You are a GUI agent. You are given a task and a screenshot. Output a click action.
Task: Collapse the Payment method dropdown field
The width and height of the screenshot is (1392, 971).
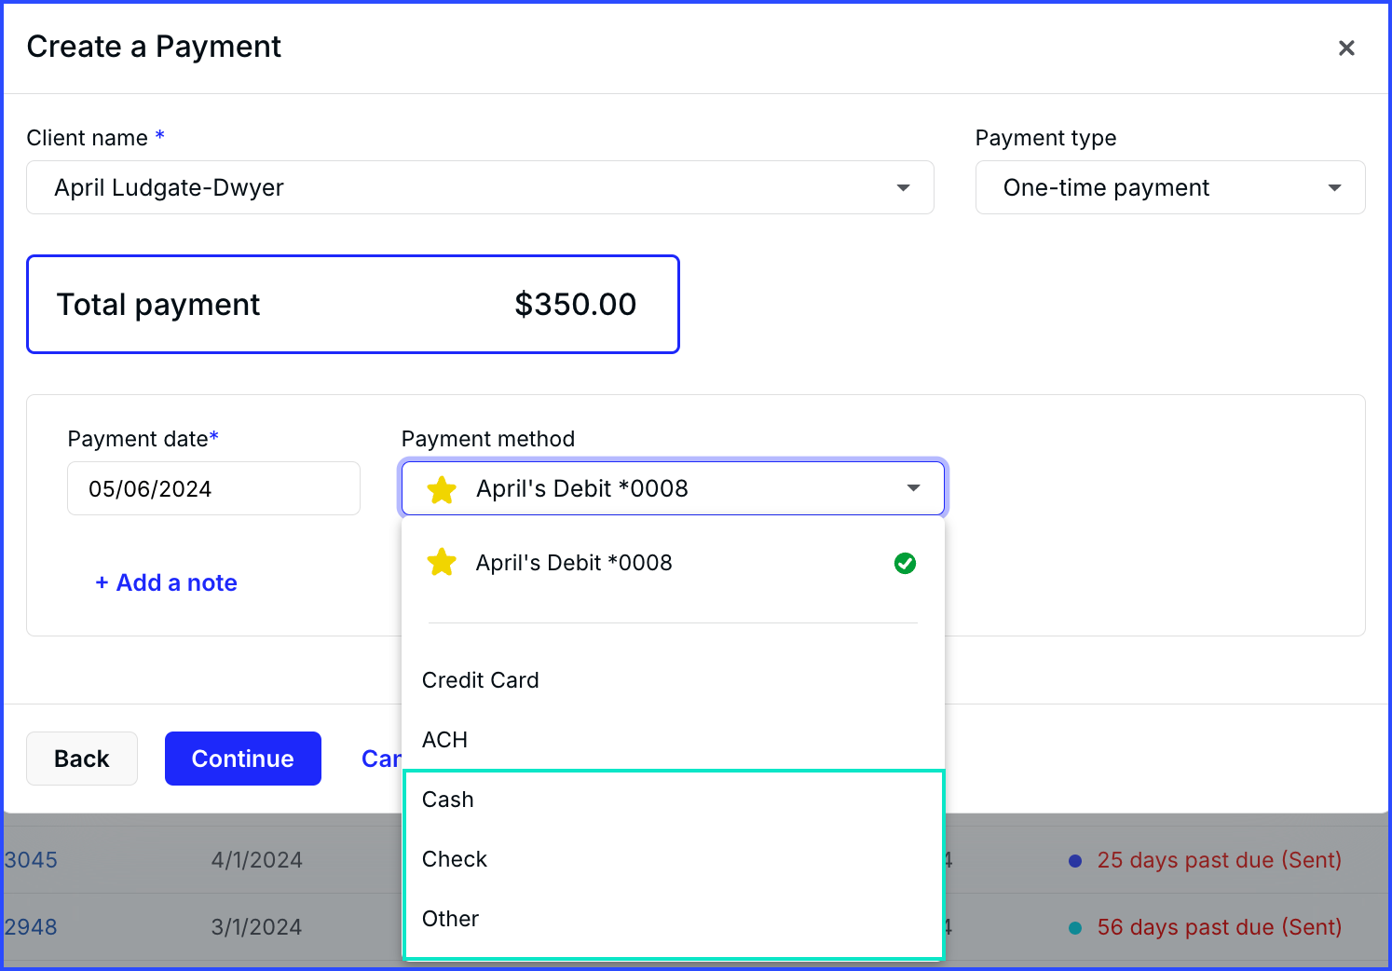673,488
